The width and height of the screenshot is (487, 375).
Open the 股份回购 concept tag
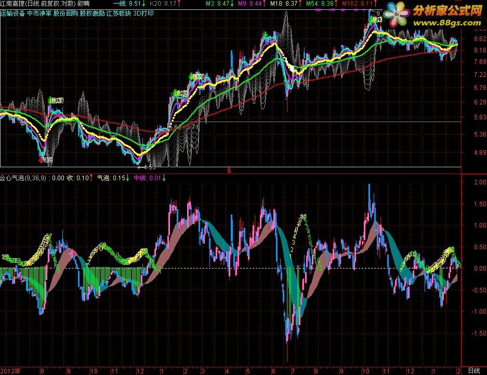tap(65, 14)
